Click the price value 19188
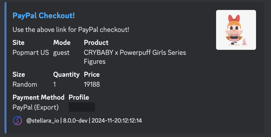The width and height of the screenshot is (271, 137). pyautogui.click(x=92, y=84)
